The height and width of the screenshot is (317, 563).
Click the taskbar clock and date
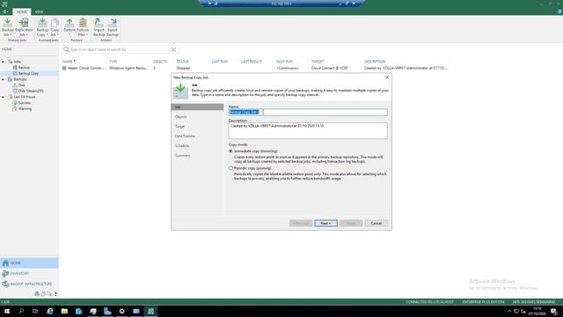coord(537,311)
